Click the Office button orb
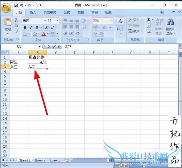The image size is (182, 168). click(6, 8)
